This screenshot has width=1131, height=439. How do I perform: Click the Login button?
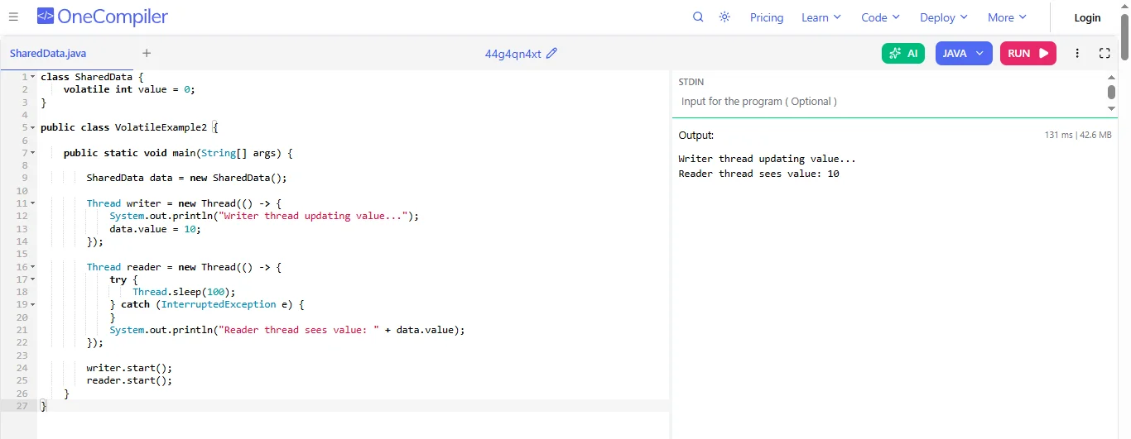click(x=1087, y=17)
